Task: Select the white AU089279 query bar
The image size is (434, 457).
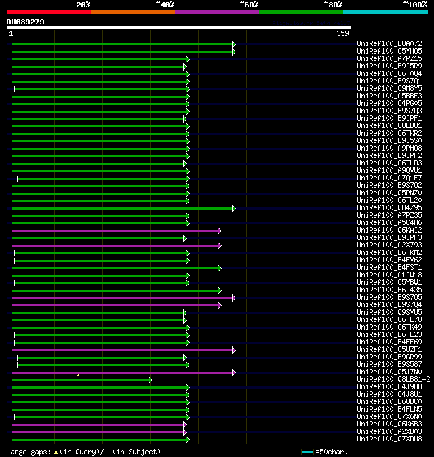Action: [179, 28]
